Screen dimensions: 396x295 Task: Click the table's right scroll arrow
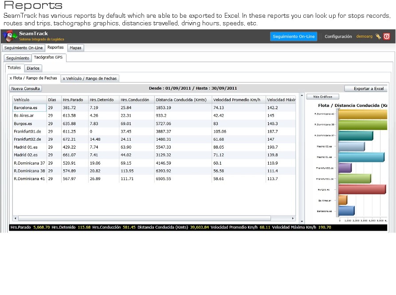coord(293,218)
